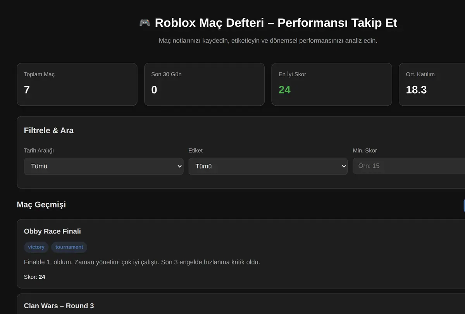The image size is (465, 314).
Task: Click the En İyi Skor value 24
Action: click(x=284, y=90)
